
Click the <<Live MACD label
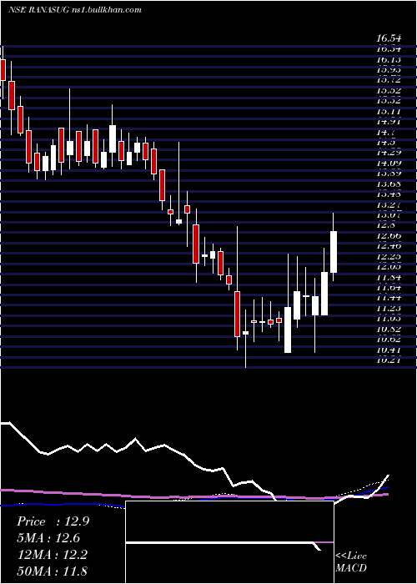(351, 561)
